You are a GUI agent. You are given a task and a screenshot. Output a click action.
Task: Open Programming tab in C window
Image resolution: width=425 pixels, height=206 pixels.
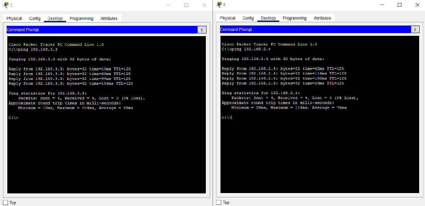(x=81, y=19)
